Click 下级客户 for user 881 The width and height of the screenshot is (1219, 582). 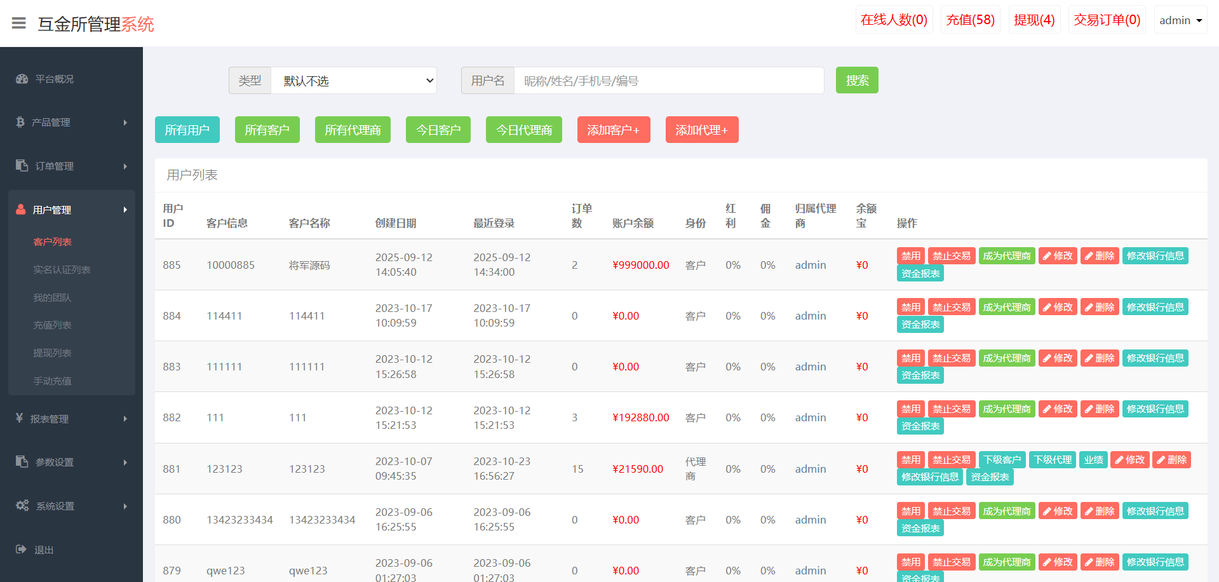(x=1002, y=460)
